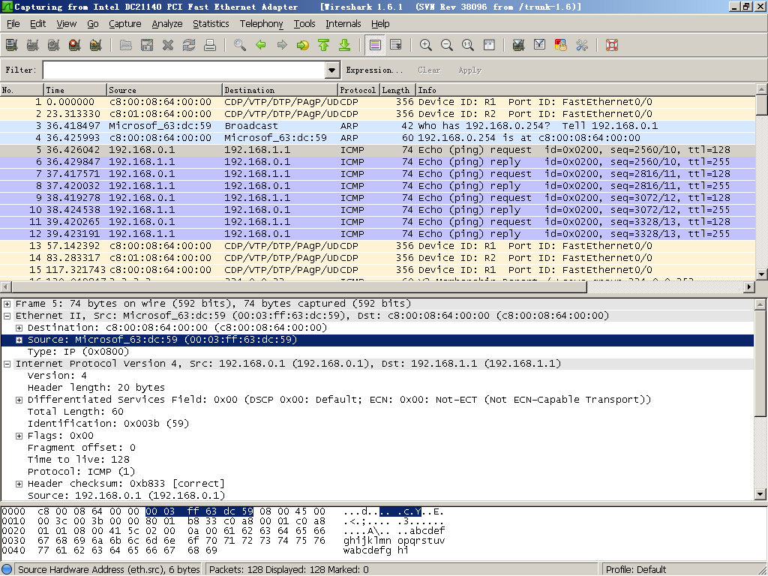
Task: Jump to the first packet
Action: click(x=324, y=46)
